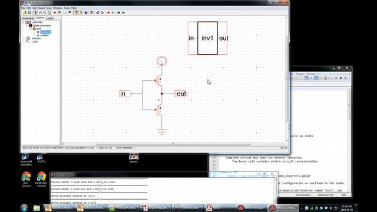Click the 'out' export in schematic
The width and height of the screenshot is (377, 212).
pos(181,94)
